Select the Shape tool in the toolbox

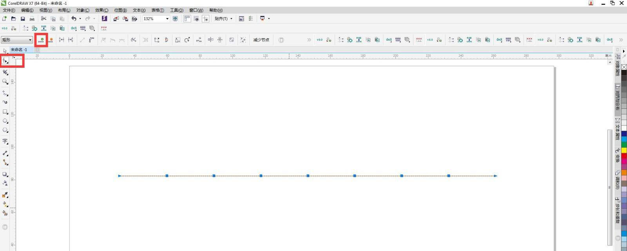point(5,61)
